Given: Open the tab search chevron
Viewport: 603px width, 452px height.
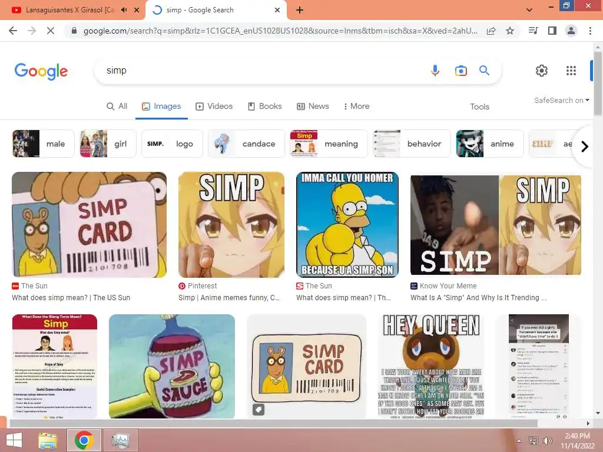Looking at the screenshot, I should 529,10.
